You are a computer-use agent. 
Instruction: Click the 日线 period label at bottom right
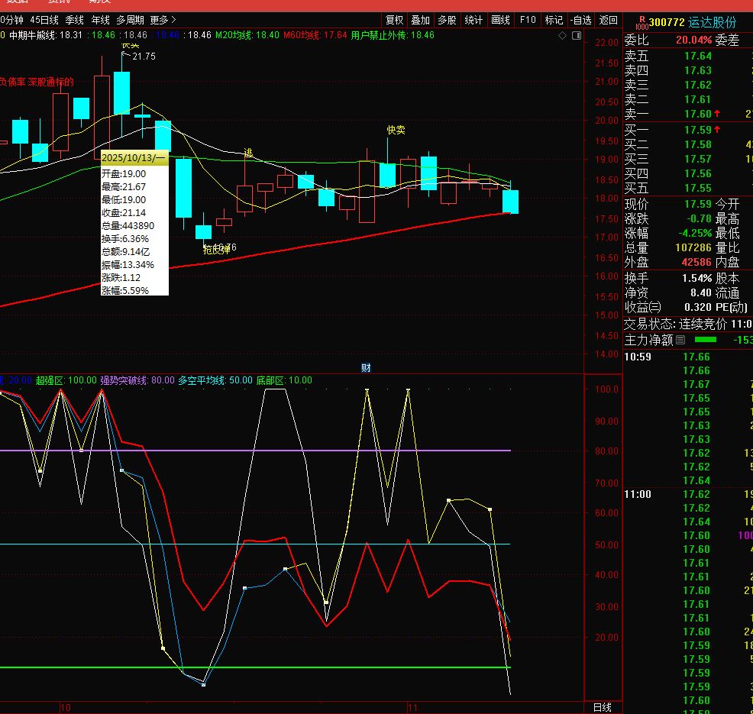tap(603, 707)
